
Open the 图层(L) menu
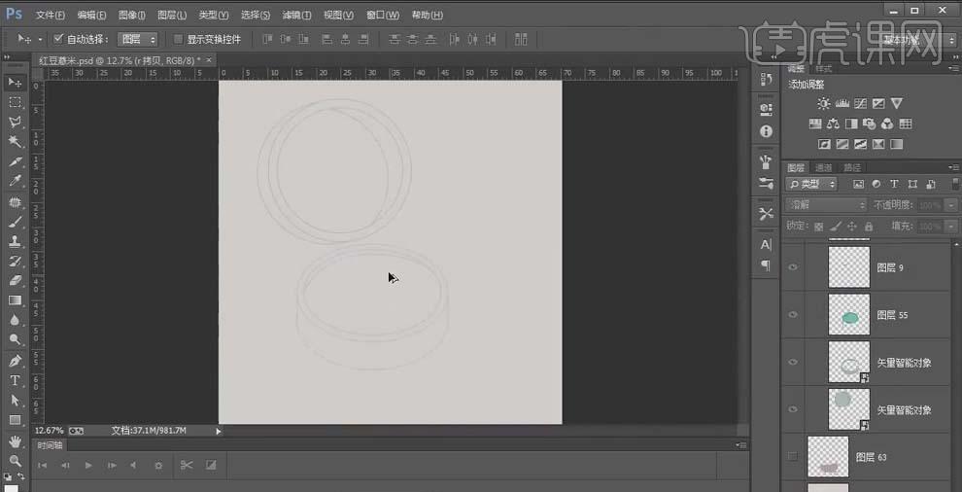click(x=172, y=15)
